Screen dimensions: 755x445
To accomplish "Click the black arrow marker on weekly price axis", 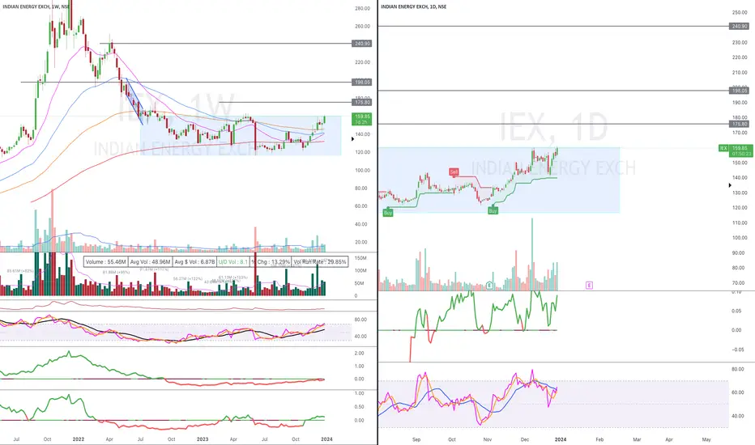I will [x=353, y=139].
